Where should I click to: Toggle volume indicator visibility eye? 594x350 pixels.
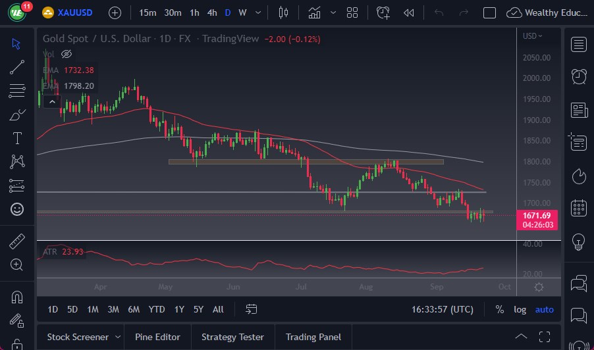[66, 54]
